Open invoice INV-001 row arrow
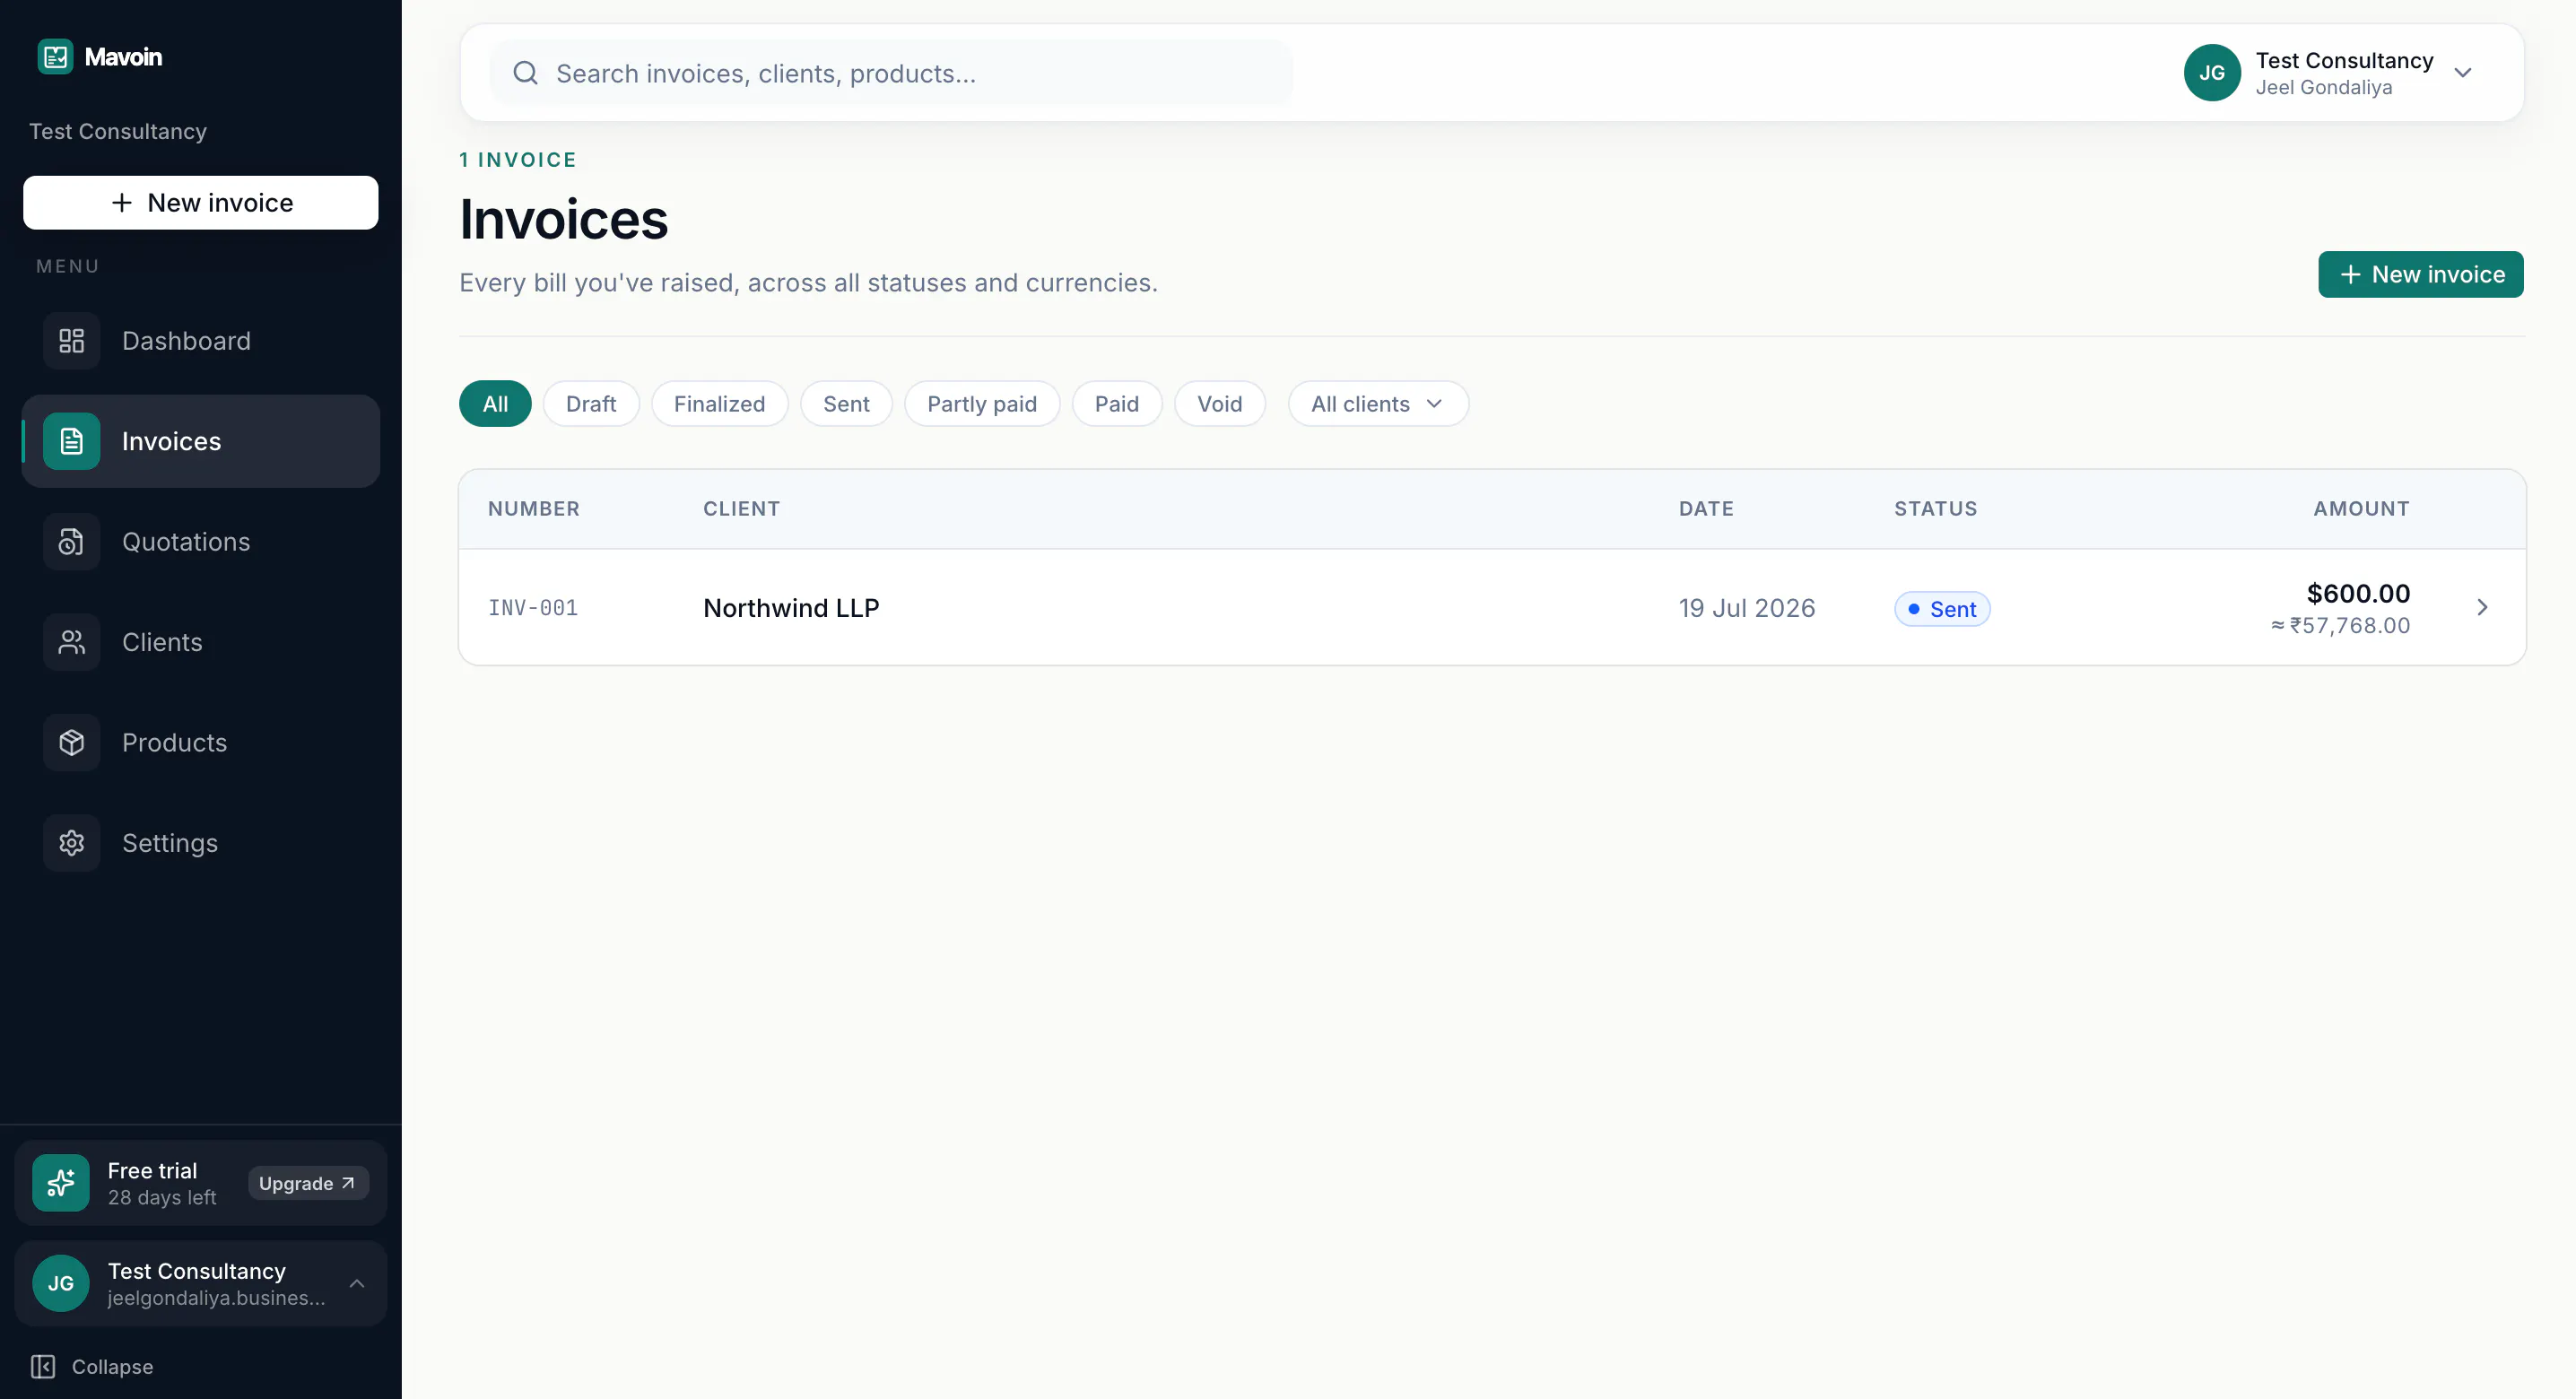 [x=2482, y=608]
